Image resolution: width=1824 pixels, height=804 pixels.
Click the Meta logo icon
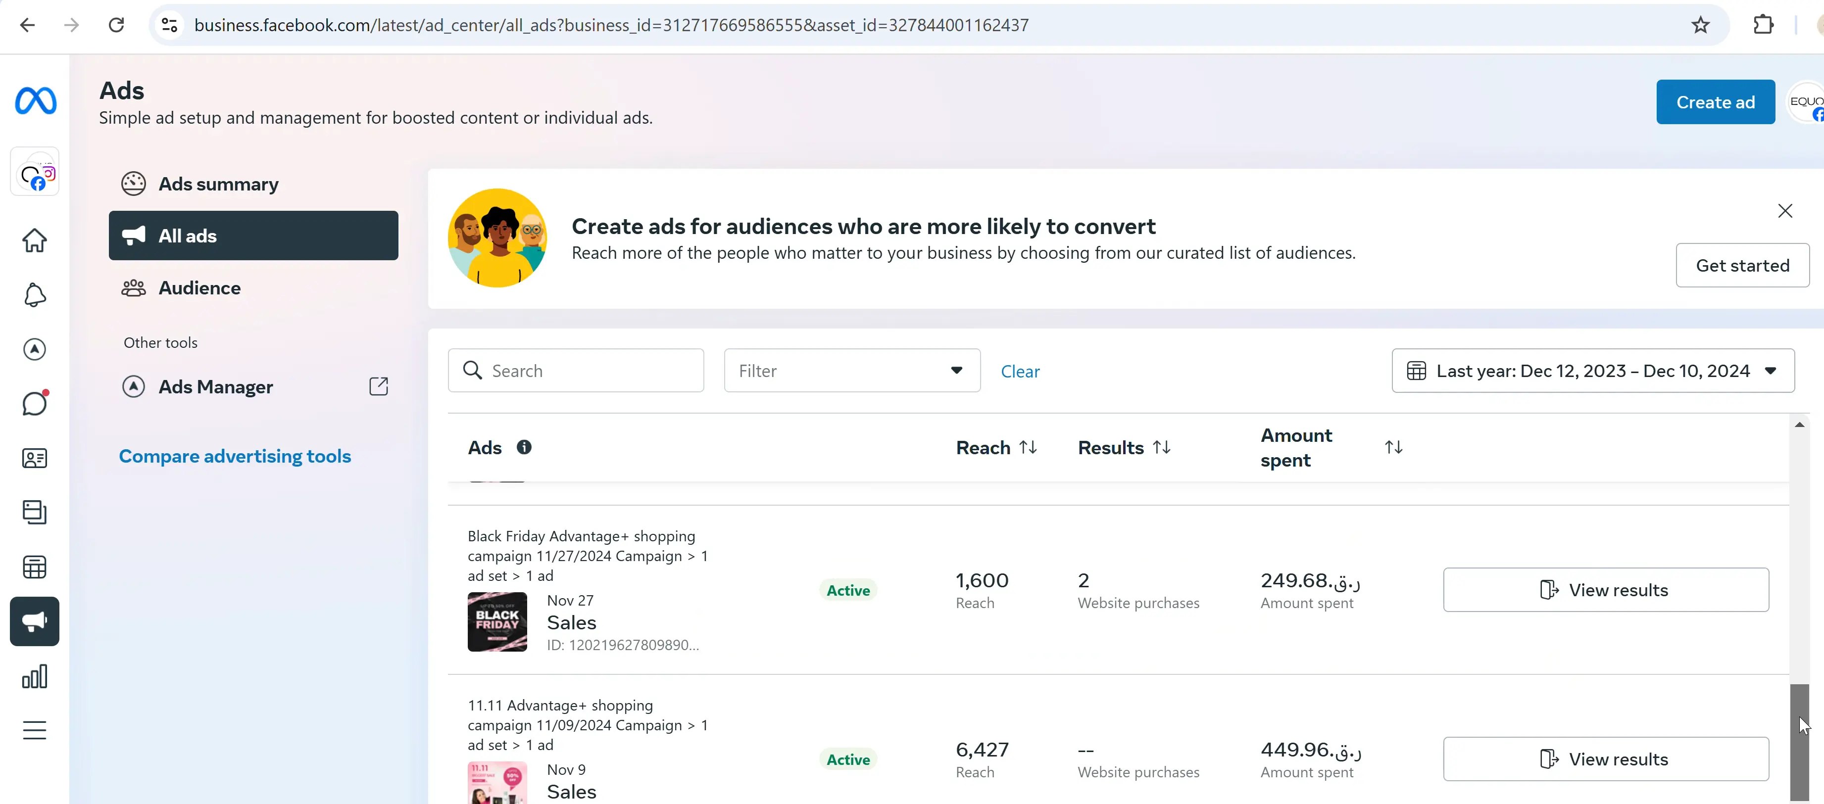point(36,100)
